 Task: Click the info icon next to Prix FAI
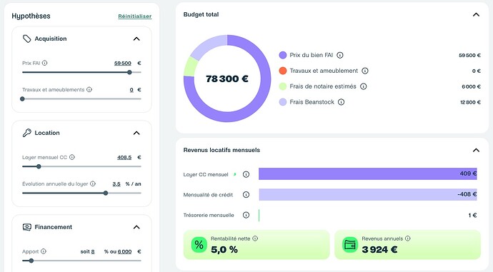coord(44,63)
